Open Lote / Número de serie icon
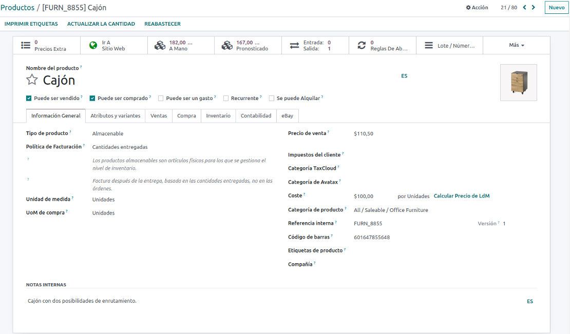 point(429,45)
